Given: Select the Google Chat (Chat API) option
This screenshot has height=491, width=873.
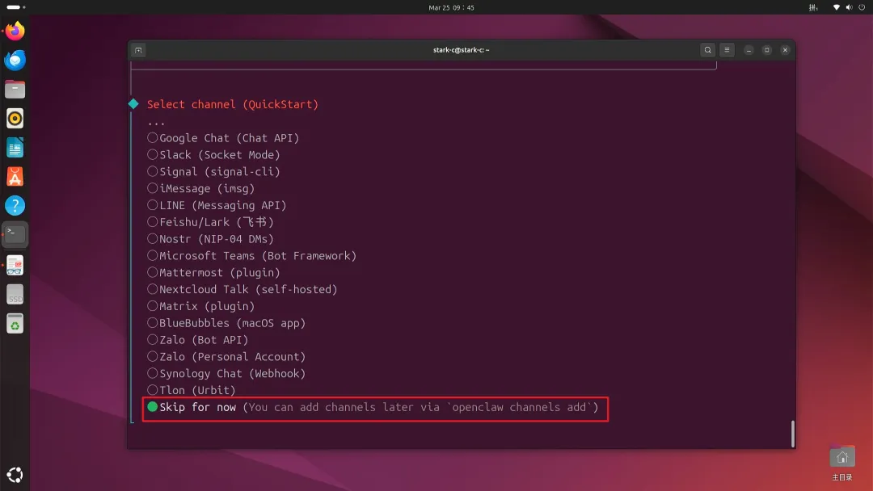Looking at the screenshot, I should (x=223, y=138).
